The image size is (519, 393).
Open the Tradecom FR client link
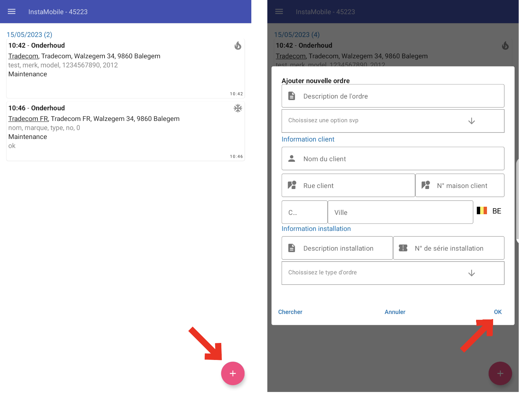pyautogui.click(x=28, y=119)
